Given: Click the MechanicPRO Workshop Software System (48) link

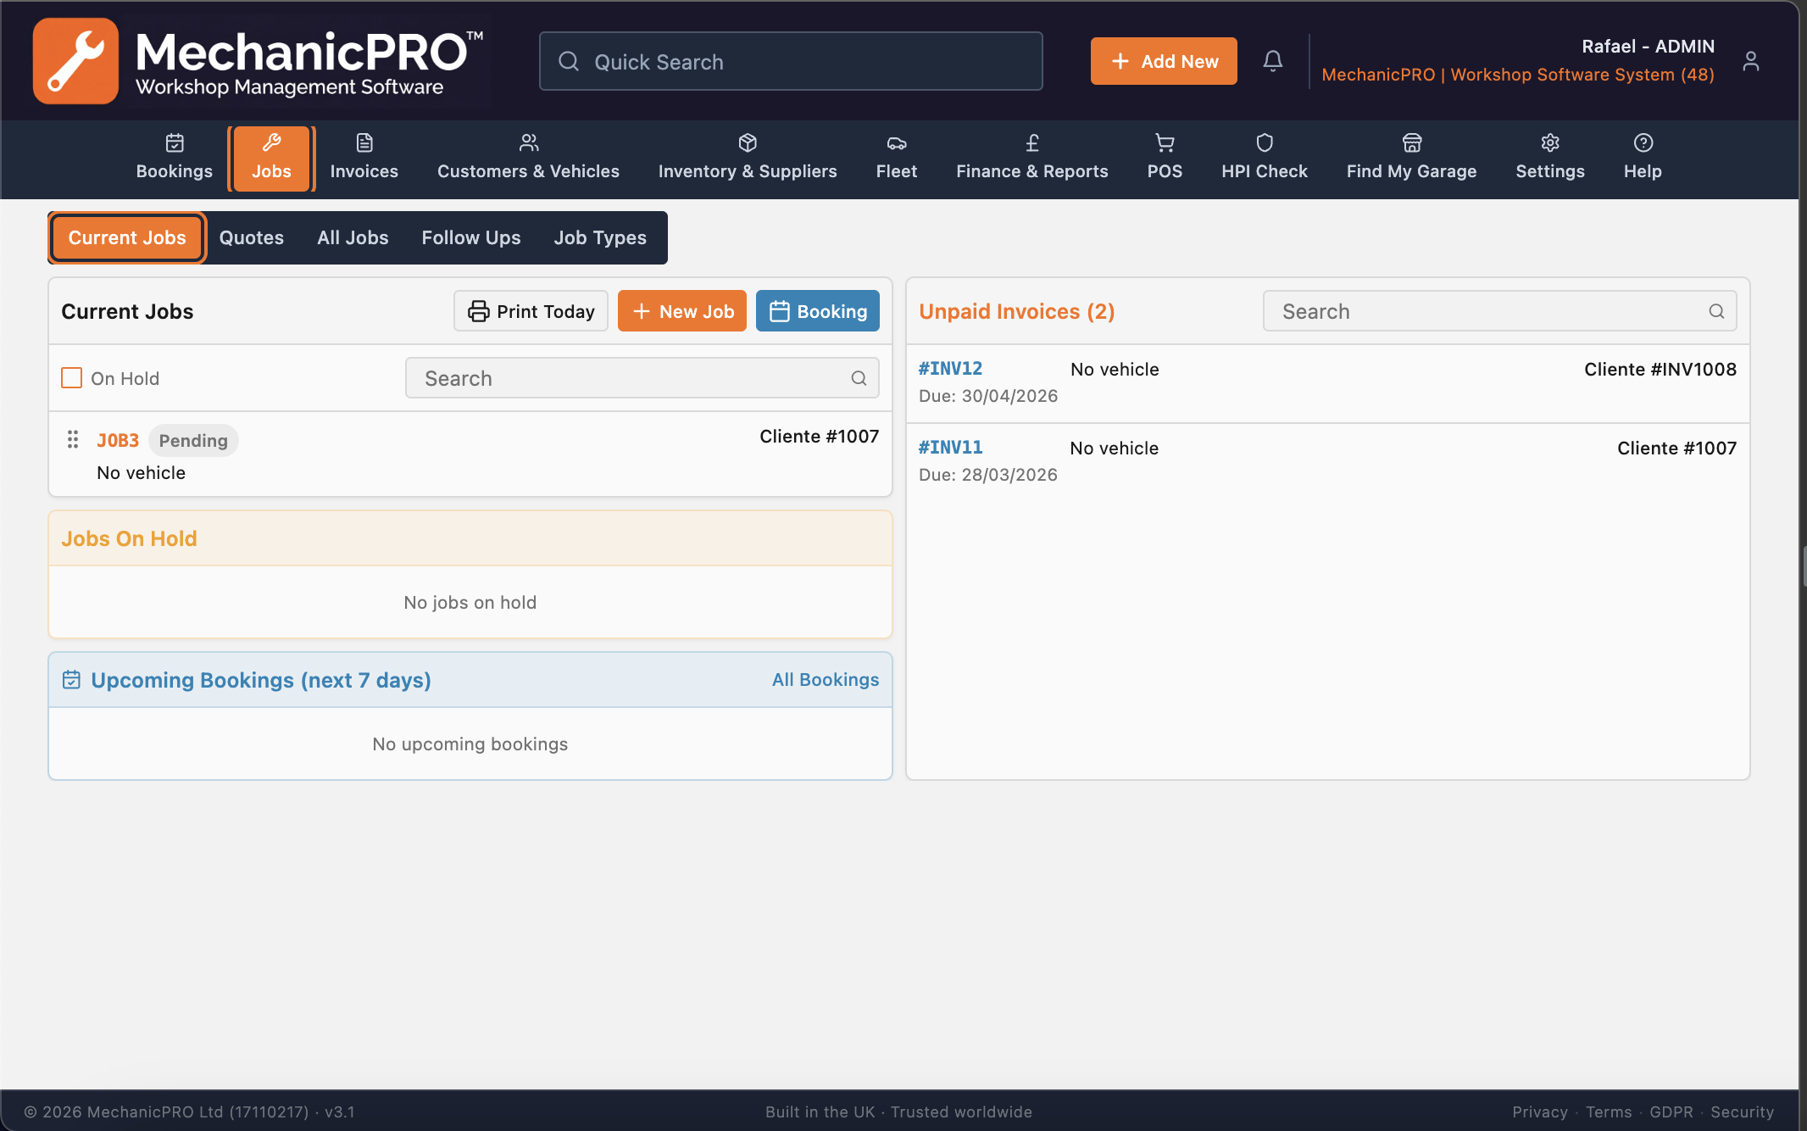Looking at the screenshot, I should [1518, 75].
